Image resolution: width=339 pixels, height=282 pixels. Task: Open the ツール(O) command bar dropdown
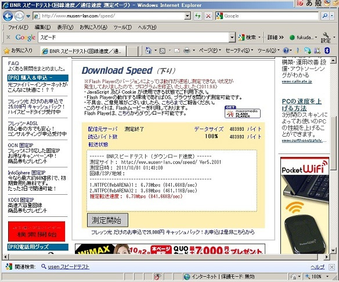click(x=269, y=51)
